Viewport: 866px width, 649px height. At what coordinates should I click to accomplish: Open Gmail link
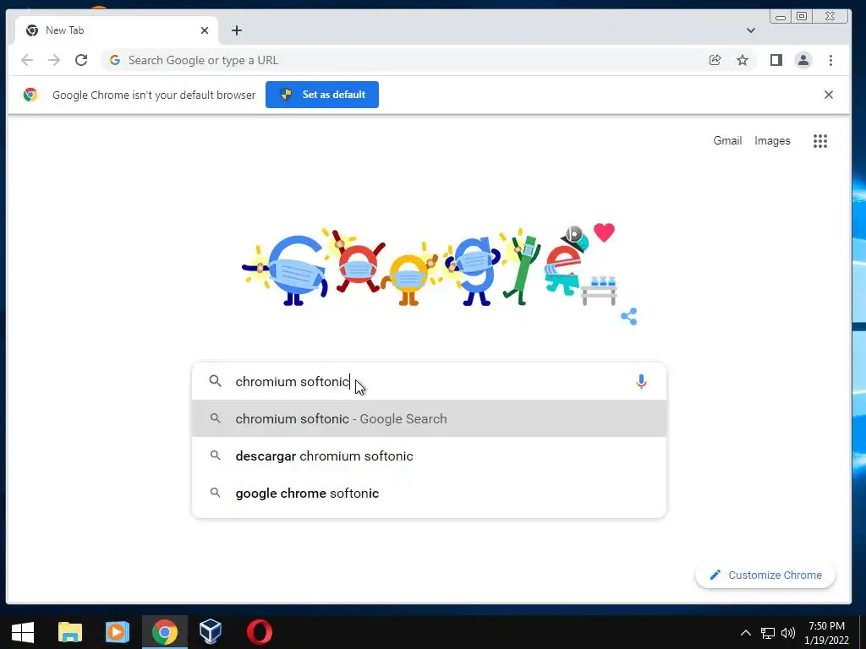[726, 141]
